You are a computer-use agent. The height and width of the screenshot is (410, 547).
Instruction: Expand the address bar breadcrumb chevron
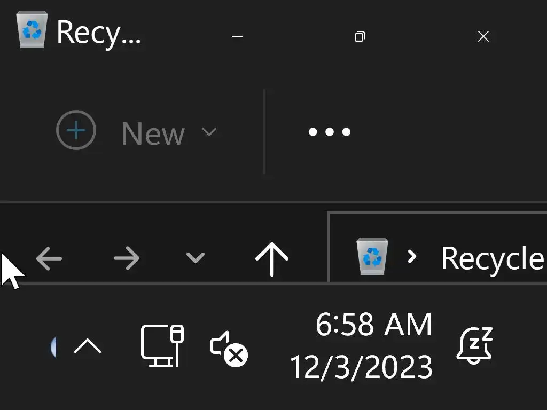click(x=412, y=257)
